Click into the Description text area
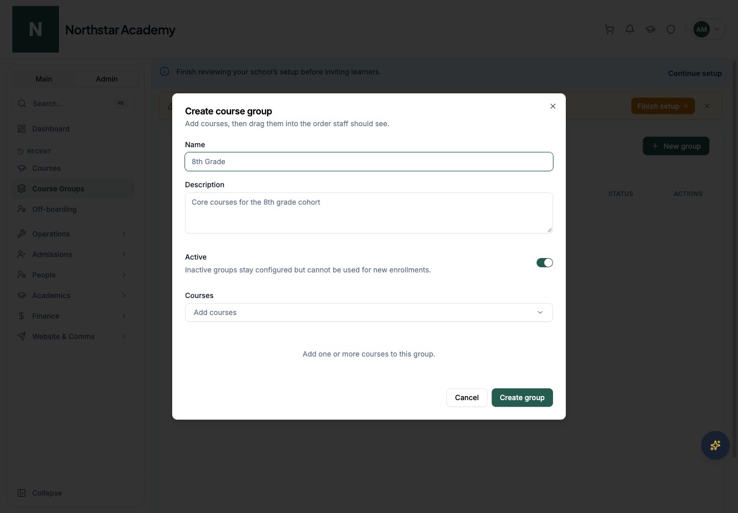This screenshot has height=513, width=738. tap(369, 213)
